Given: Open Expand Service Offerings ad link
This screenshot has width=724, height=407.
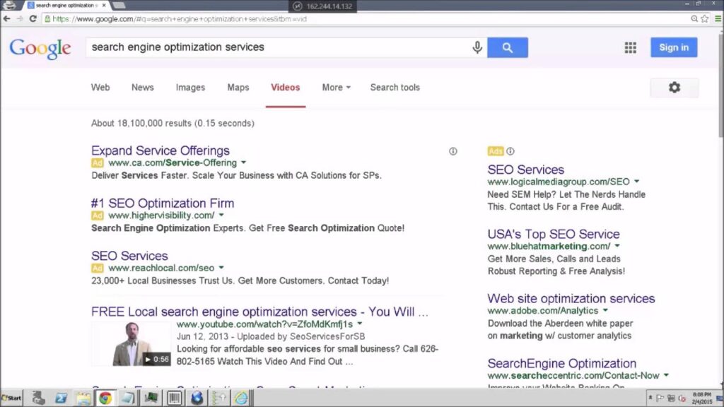Looking at the screenshot, I should coord(160,151).
